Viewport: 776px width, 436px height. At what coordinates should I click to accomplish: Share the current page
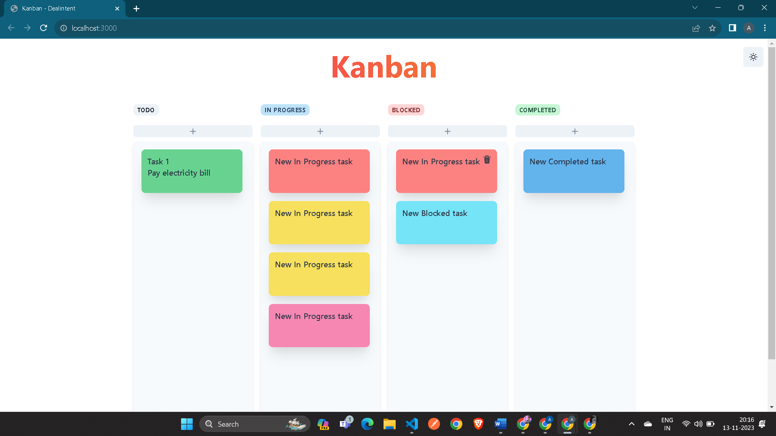(x=696, y=28)
